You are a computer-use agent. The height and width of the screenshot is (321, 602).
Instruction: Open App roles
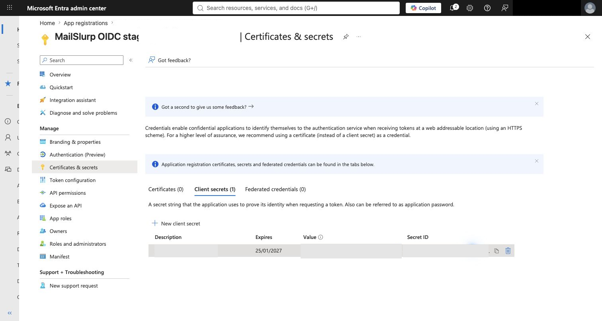click(x=61, y=218)
